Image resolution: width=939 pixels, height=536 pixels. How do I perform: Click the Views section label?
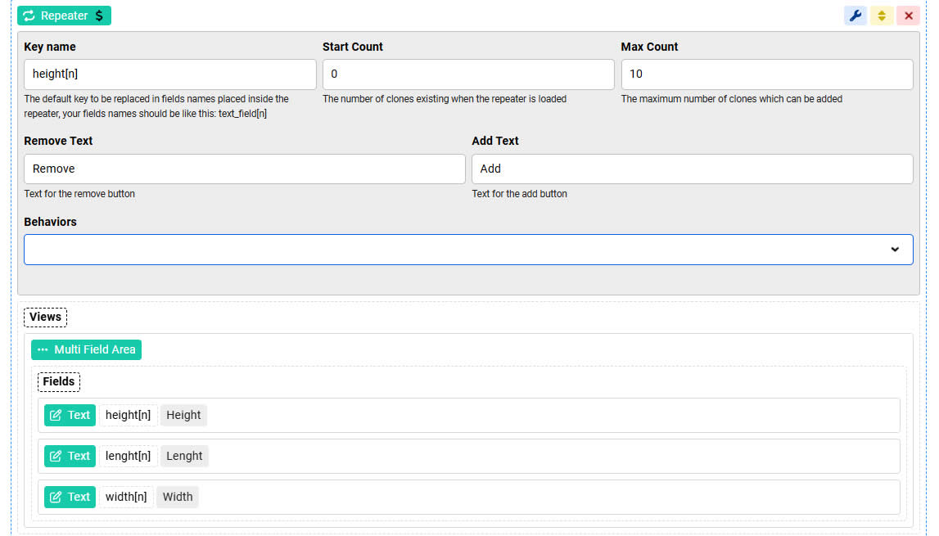tap(45, 318)
